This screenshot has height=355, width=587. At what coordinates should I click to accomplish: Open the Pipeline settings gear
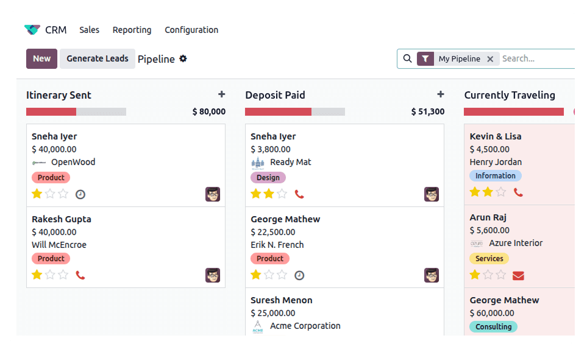point(183,58)
